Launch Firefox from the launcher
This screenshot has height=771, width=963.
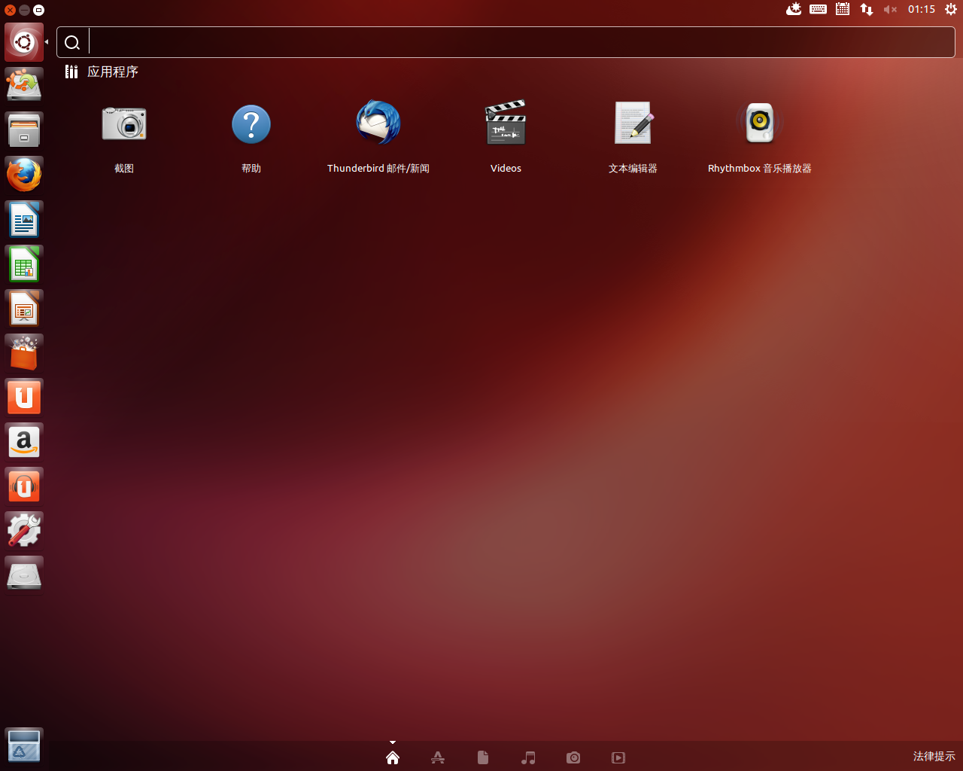point(24,175)
